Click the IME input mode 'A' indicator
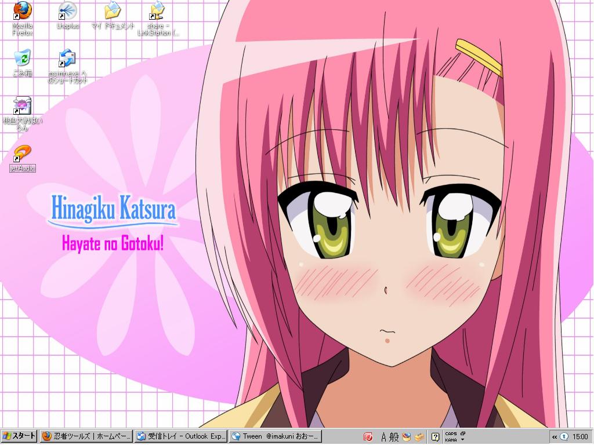This screenshot has width=594, height=445. 384,437
